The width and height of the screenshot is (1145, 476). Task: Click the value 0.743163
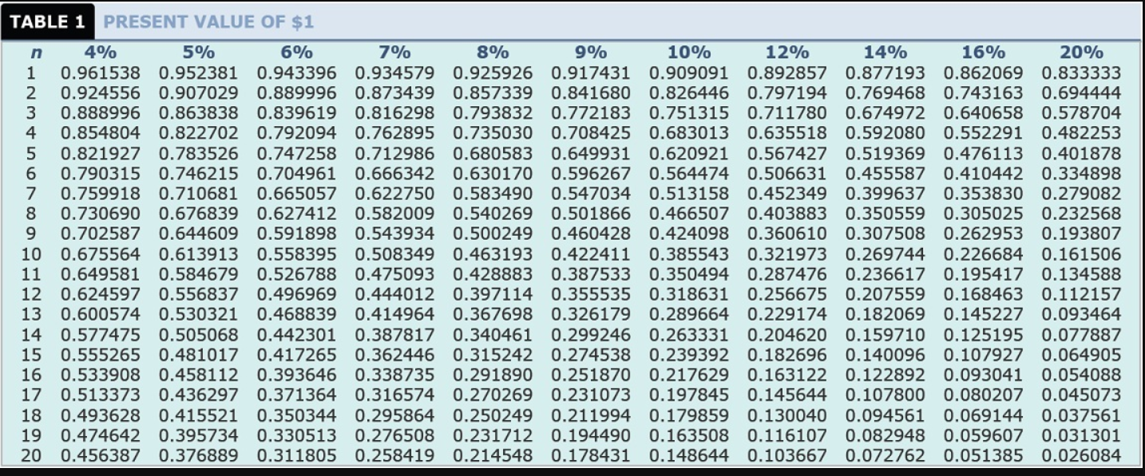point(983,92)
